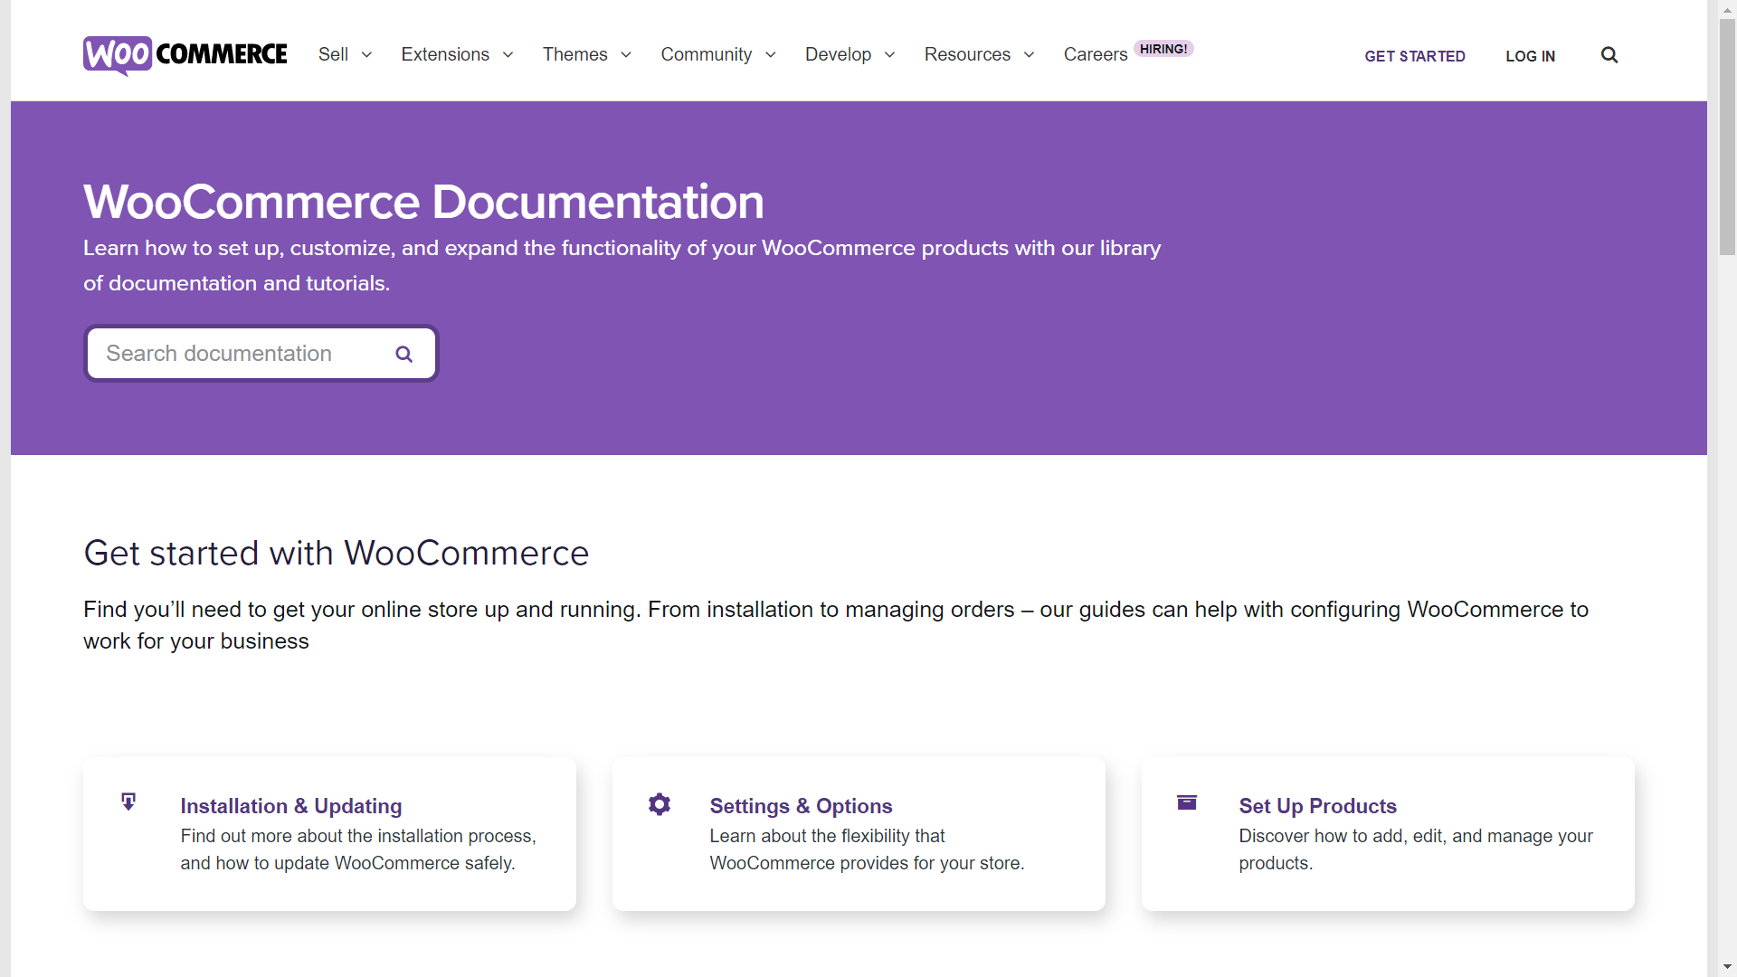1737x977 pixels.
Task: Open Installation & Updating guide
Action: click(291, 806)
